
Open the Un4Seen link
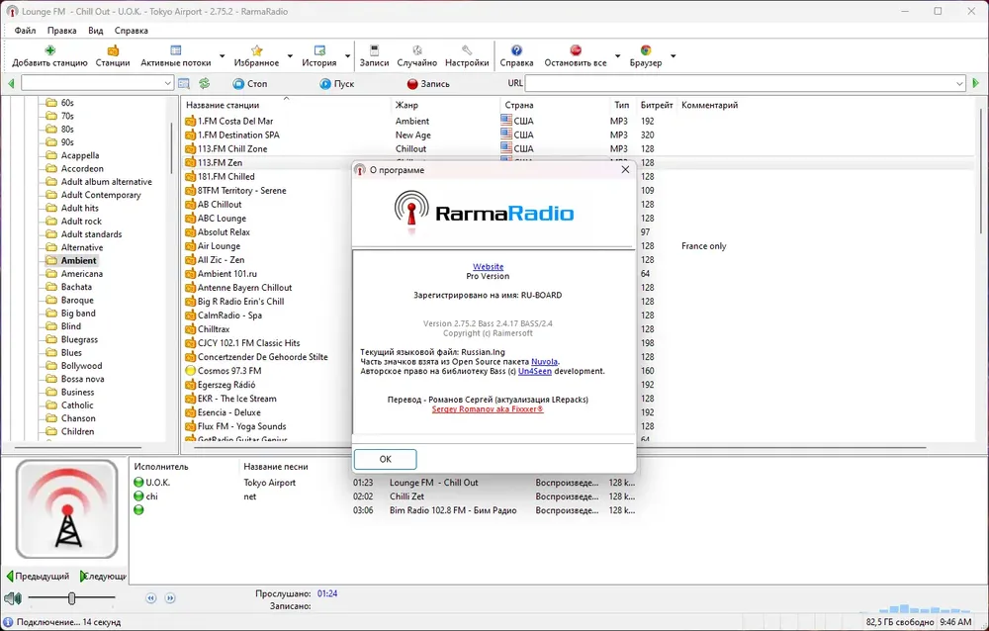[x=535, y=371]
